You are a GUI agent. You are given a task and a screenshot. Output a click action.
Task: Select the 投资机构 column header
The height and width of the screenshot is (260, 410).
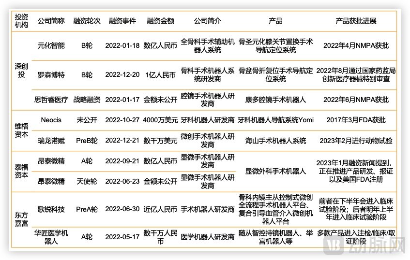21,21
